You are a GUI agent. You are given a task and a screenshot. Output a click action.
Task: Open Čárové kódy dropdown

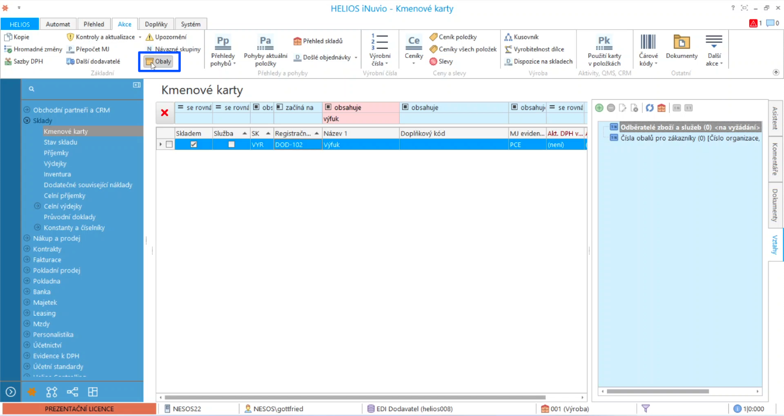(648, 51)
